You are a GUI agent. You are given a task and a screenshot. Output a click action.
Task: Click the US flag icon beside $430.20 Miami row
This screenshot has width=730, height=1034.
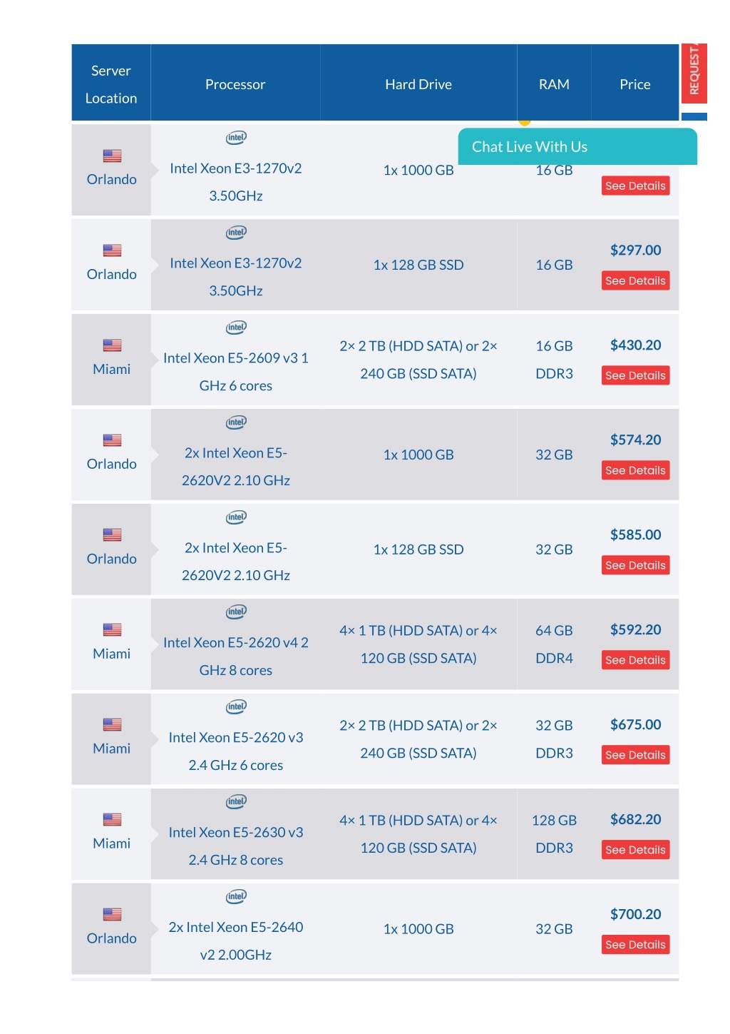(x=112, y=345)
